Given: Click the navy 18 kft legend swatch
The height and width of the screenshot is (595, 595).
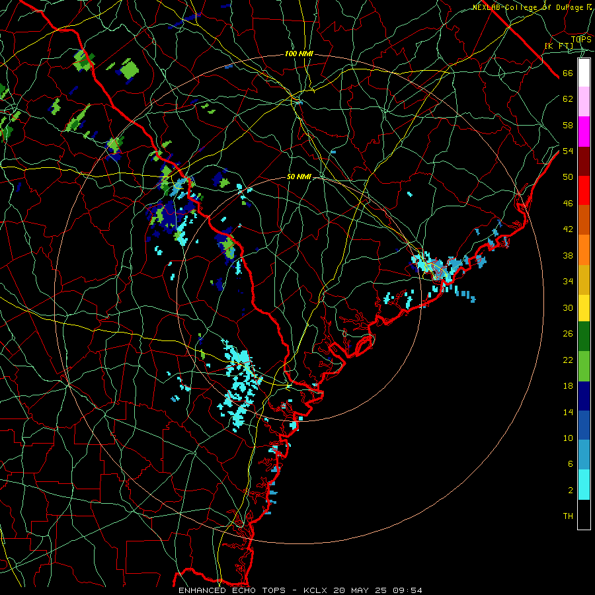Looking at the screenshot, I should 584,396.
